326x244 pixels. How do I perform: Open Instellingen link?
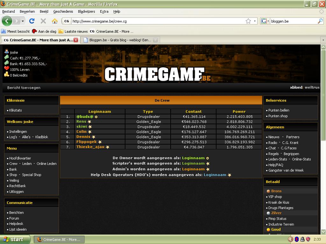pyautogui.click(x=18, y=132)
